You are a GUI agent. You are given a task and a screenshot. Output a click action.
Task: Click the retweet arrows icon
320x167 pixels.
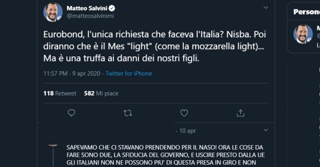(x=128, y=113)
